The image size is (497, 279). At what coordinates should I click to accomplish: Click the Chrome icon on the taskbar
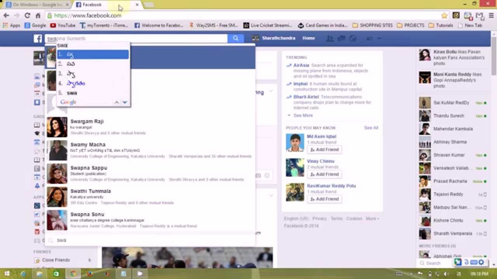tap(73, 274)
